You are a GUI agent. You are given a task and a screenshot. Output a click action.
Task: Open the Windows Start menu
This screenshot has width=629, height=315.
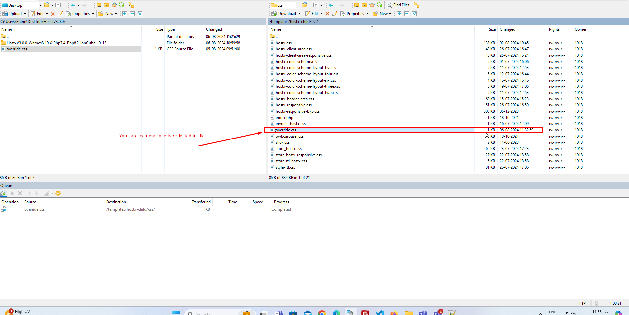click(176, 313)
